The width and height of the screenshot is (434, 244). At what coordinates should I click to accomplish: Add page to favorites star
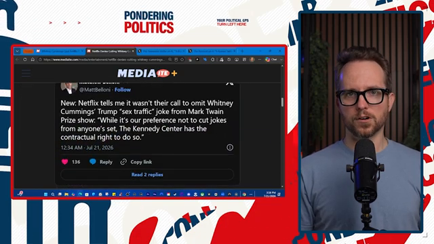point(182,60)
